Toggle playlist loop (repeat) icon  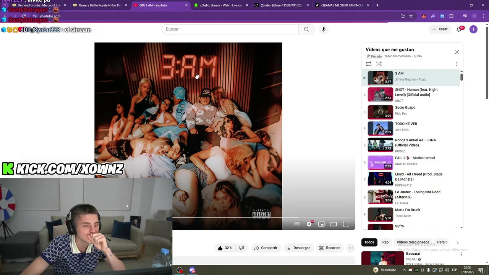[x=369, y=64]
